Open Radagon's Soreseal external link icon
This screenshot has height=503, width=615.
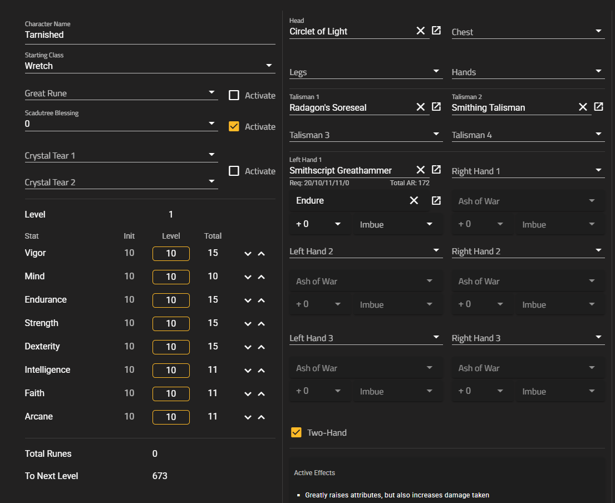pyautogui.click(x=436, y=107)
